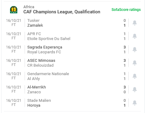Select the Africa category label
The width and height of the screenshot is (145, 113).
coord(29,7)
